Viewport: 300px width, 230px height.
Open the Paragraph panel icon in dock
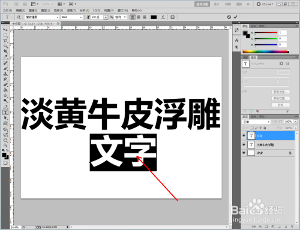click(237, 47)
